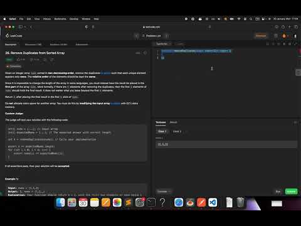The image size is (301, 226).
Task: Open the Develop menu
Action: 74,19
